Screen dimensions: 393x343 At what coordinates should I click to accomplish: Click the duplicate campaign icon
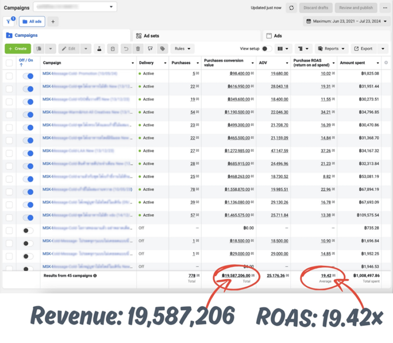40,49
